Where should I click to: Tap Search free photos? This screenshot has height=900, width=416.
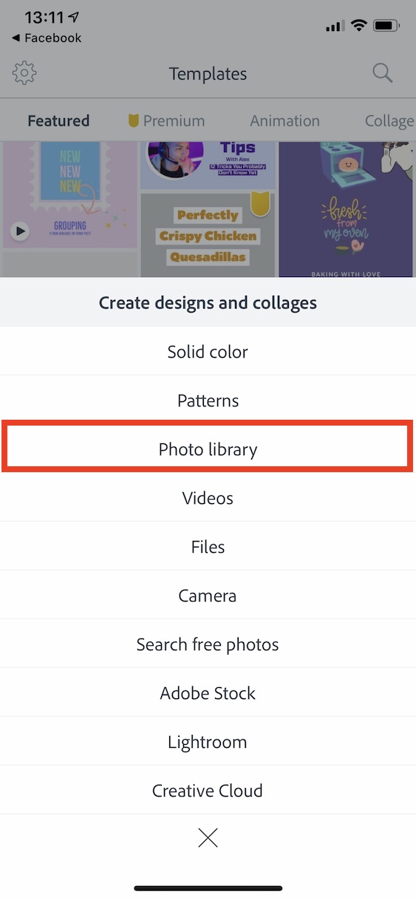tap(208, 644)
